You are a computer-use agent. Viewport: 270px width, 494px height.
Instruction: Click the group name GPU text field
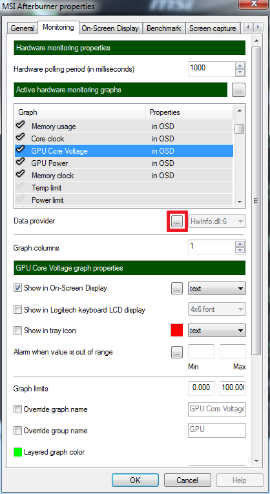tap(217, 430)
